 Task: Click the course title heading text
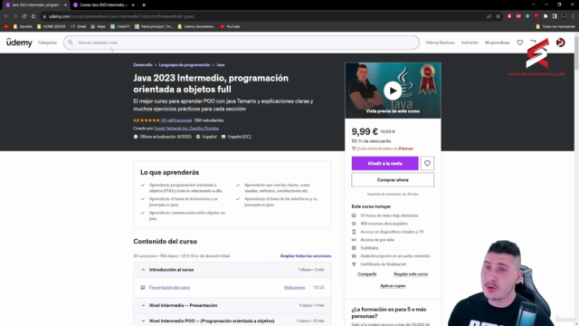coord(211,83)
